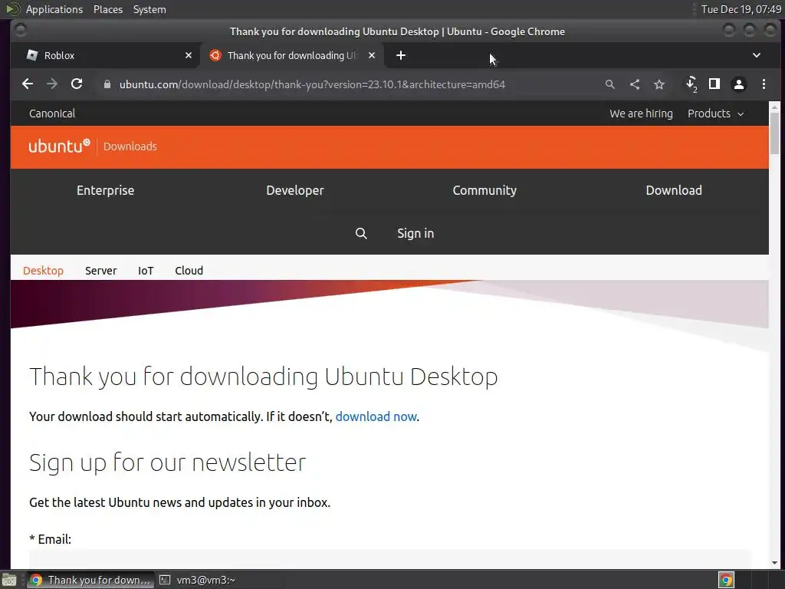Click the padlock site info icon
This screenshot has height=589, width=785.
click(x=107, y=84)
